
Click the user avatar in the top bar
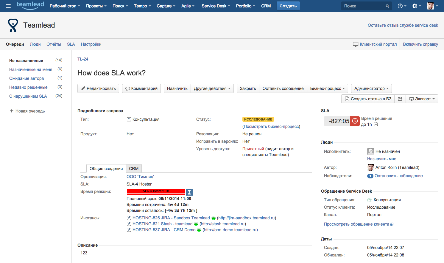pos(431,6)
